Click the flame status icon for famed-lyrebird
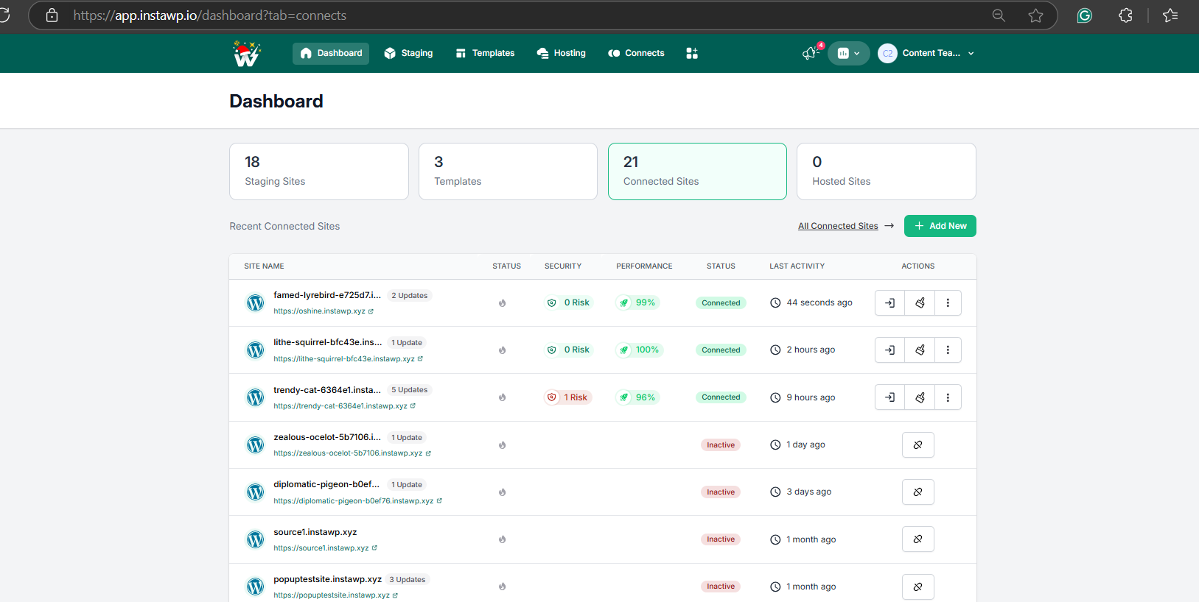This screenshot has height=602, width=1199. coord(503,302)
